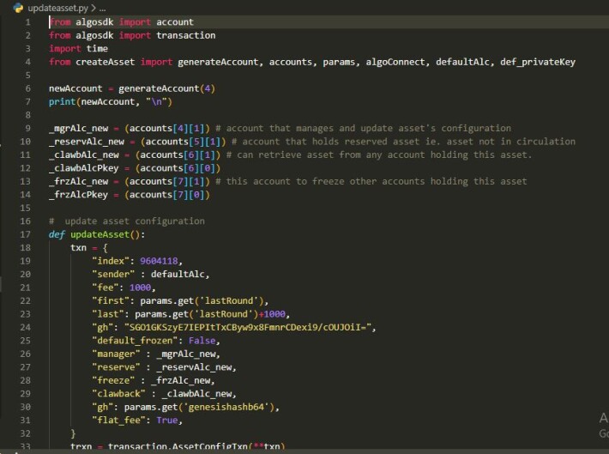The image size is (609, 454).
Task: Click 'time' on import line 3
Action: click(x=97, y=49)
